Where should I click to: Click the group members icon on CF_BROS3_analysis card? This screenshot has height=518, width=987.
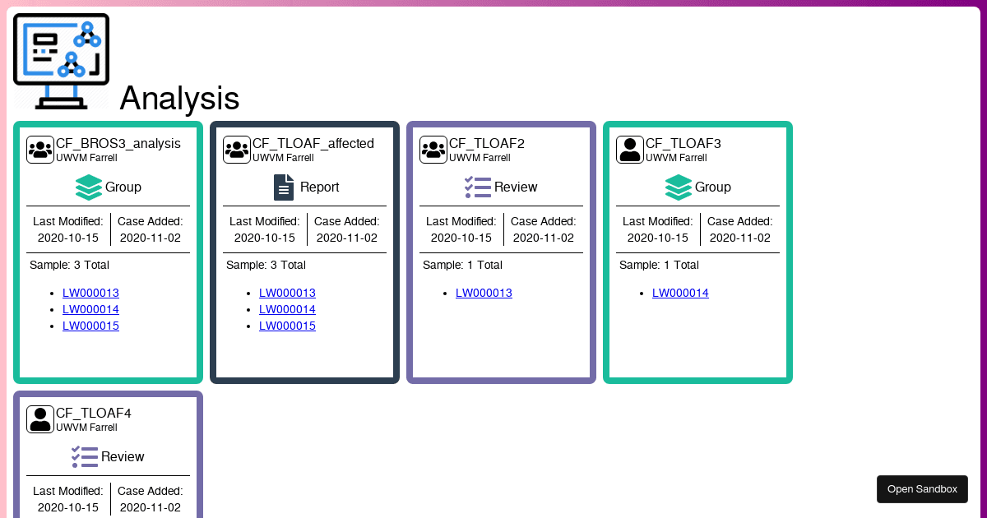[x=40, y=149]
